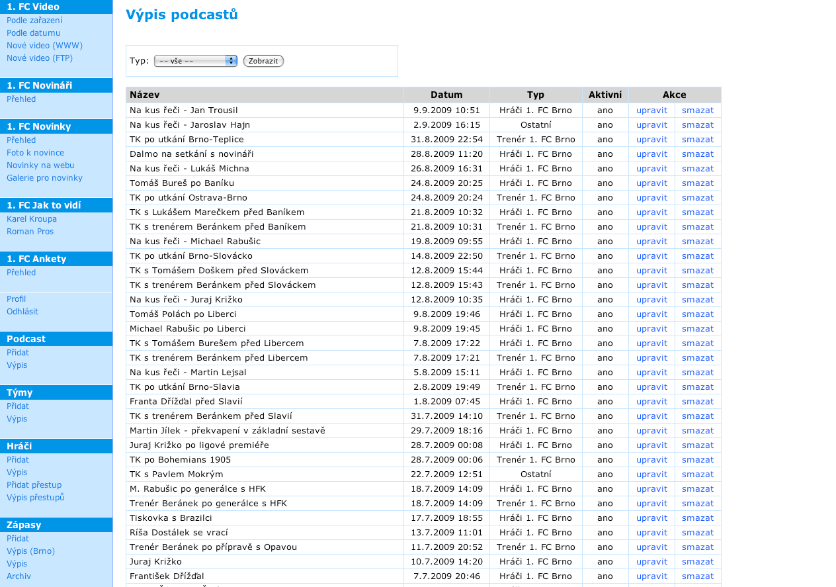Click Odhlásit to log out
Image resolution: width=836 pixels, height=587 pixels.
(x=22, y=312)
